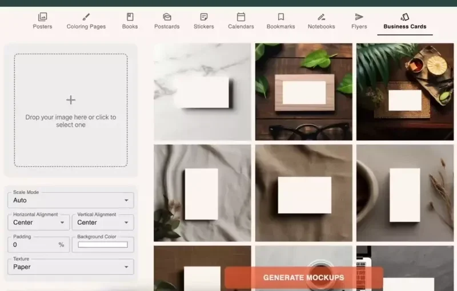Select the wooden board with glasses mockup
457x291 pixels.
tap(304, 92)
